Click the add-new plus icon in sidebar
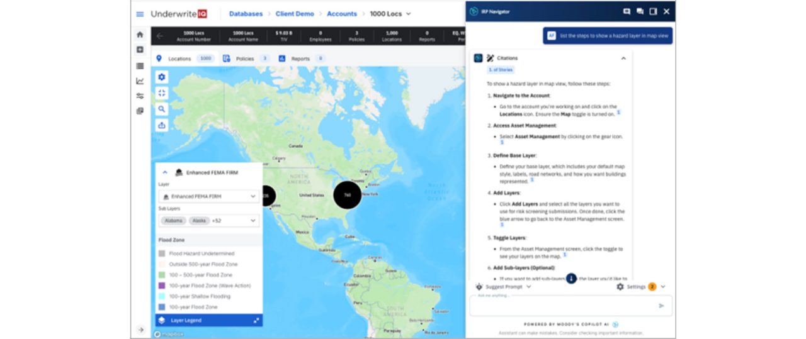Image resolution: width=806 pixels, height=339 pixels. pyautogui.click(x=140, y=50)
